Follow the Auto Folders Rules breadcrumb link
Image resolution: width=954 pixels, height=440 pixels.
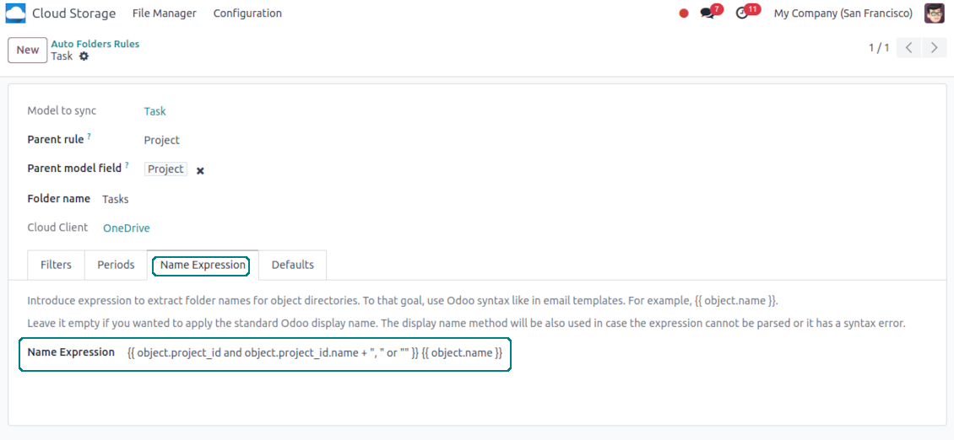click(95, 44)
